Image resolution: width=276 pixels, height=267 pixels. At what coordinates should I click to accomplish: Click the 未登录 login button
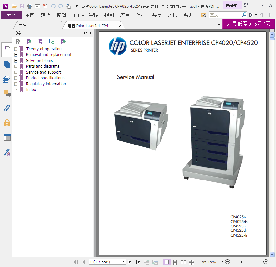point(232,6)
